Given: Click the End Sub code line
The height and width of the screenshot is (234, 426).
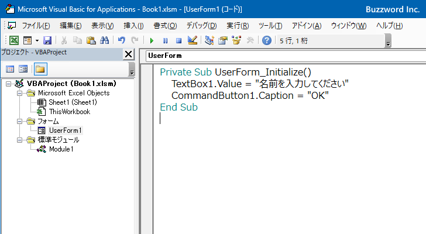Looking at the screenshot, I should coord(179,107).
